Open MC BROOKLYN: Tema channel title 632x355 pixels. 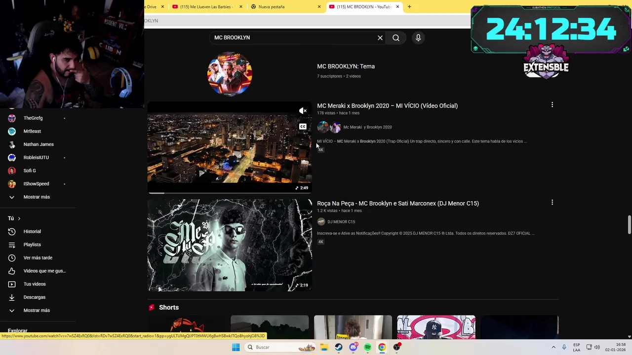click(346, 67)
